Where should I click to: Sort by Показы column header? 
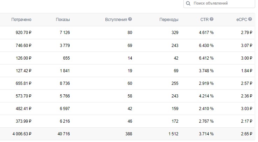tap(63, 20)
